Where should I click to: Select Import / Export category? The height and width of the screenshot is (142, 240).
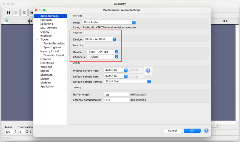point(49,51)
